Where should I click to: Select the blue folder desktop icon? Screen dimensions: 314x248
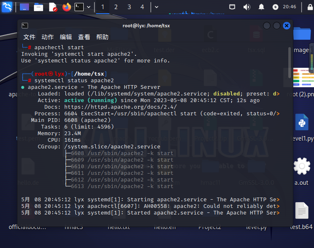(302, 33)
